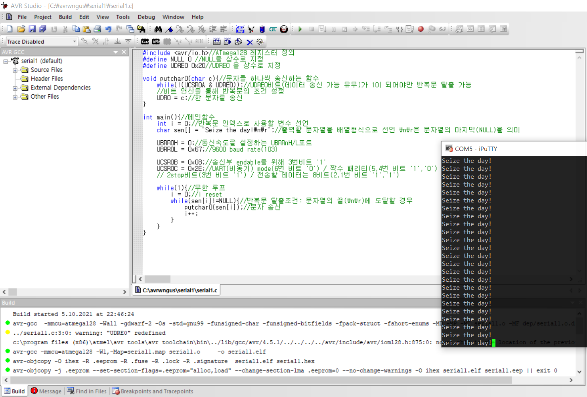This screenshot has width=587, height=397.
Task: Paste clipboard using toolbar icon
Action: 86,29
